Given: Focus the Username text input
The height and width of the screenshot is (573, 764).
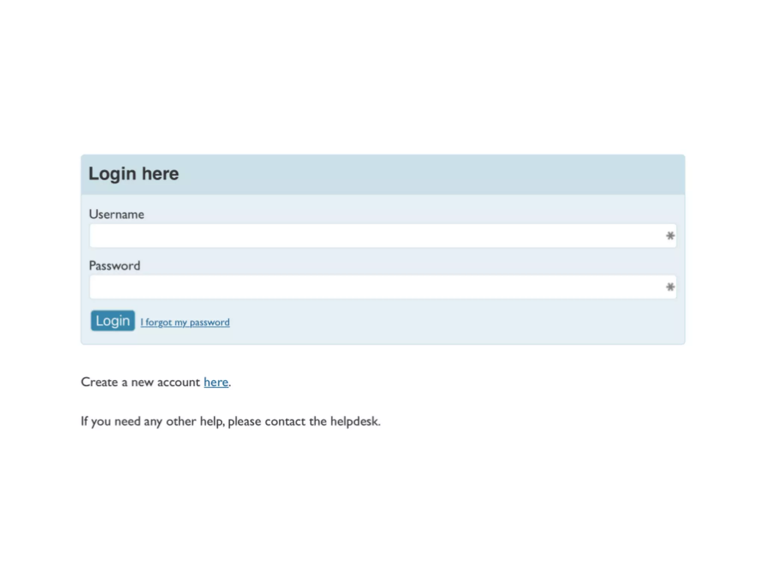Looking at the screenshot, I should (x=373, y=236).
